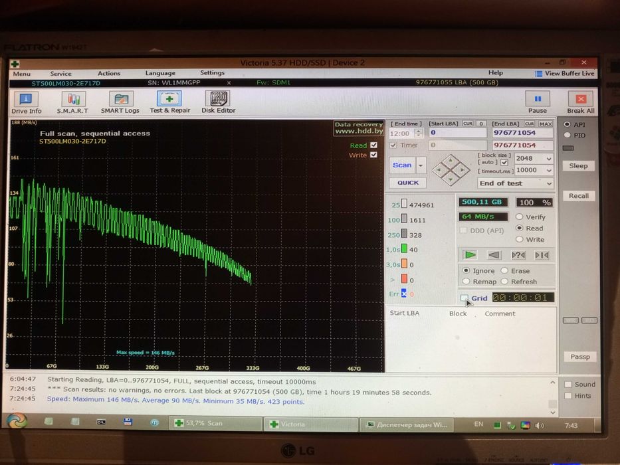Click the CUR button next to Start LBA
The image size is (620, 465).
[x=467, y=124]
